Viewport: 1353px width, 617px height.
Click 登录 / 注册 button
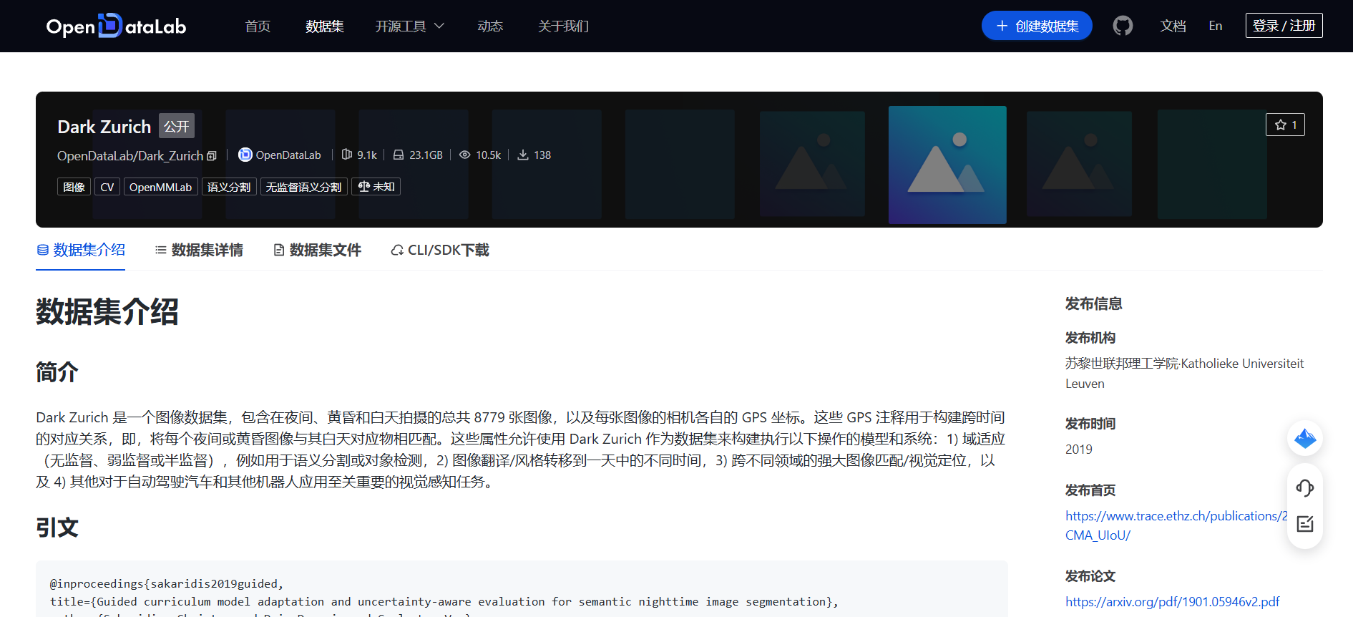tap(1284, 26)
